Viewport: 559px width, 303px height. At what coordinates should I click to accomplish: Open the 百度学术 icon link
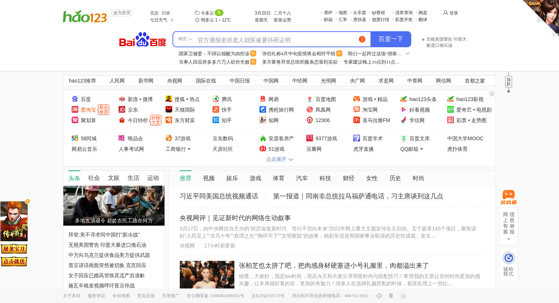coord(356,138)
